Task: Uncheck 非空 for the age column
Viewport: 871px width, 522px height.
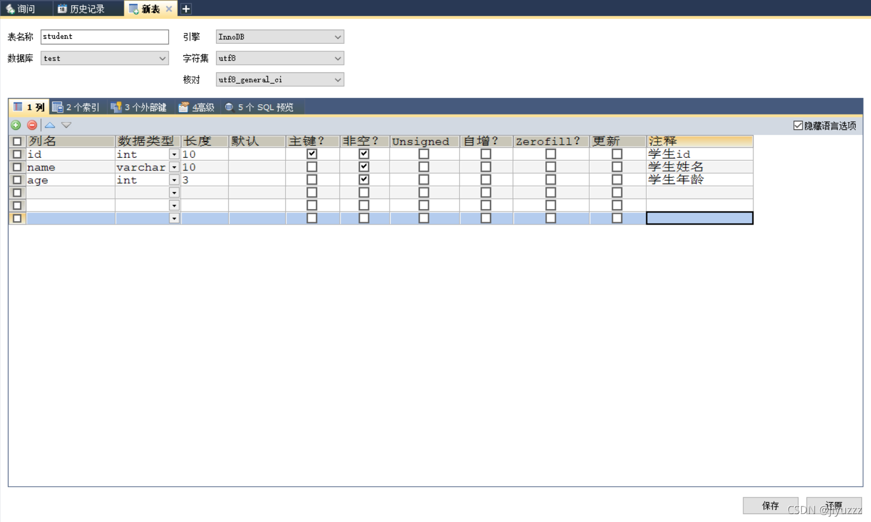Action: point(364,180)
